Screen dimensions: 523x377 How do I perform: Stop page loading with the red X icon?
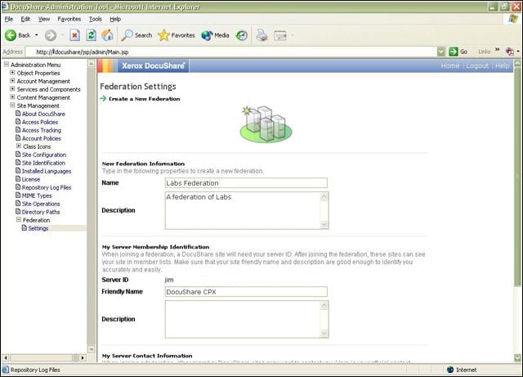tap(74, 35)
